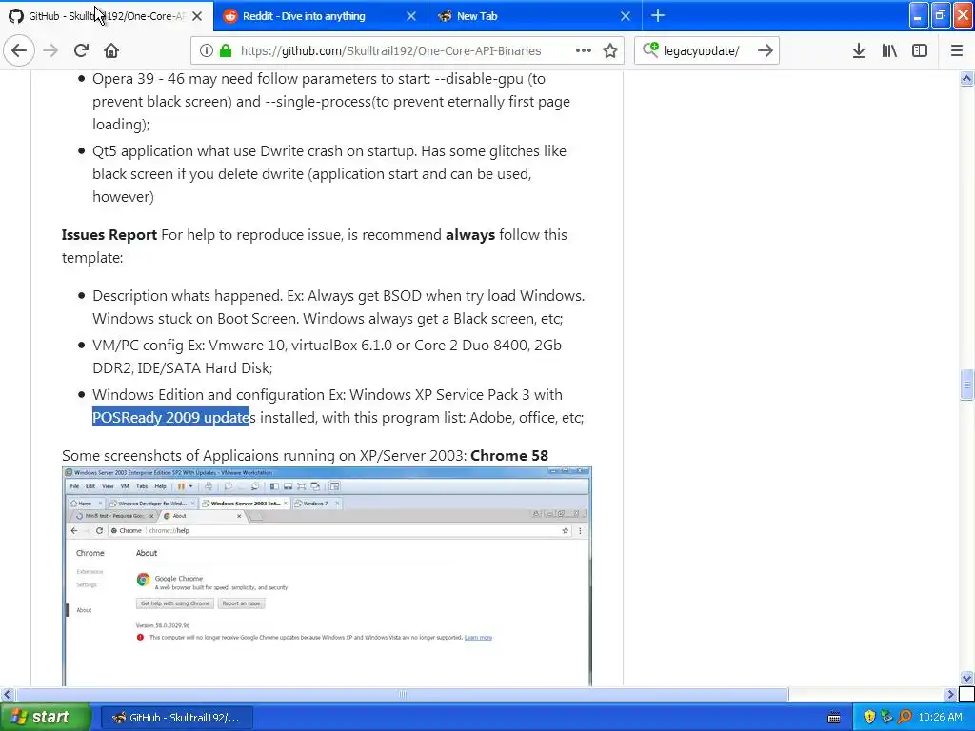Viewport: 975px width, 731px height.
Task: Click the on-screen keyboard tray icon
Action: [x=834, y=718]
